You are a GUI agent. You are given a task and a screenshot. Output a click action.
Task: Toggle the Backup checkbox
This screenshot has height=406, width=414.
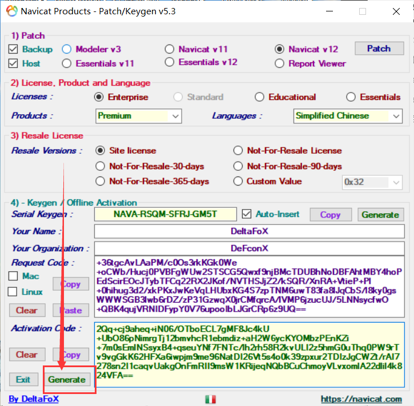click(13, 49)
